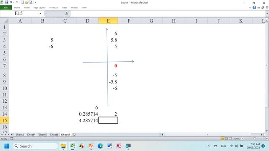Select the red 0 cell
The image size is (269, 151).
coord(108,66)
